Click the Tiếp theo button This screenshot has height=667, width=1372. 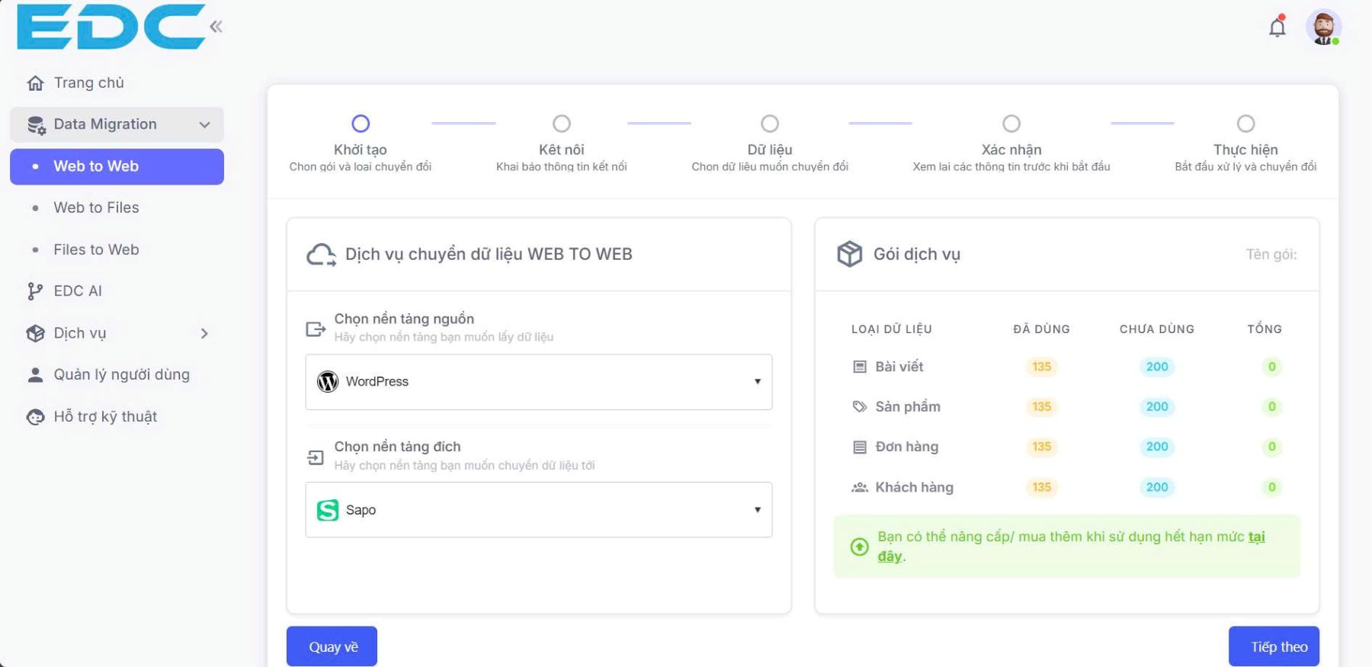pyautogui.click(x=1274, y=646)
